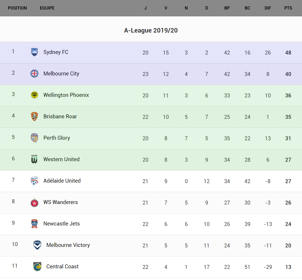
Task: Open the Perth Glory team link
Action: point(57,138)
